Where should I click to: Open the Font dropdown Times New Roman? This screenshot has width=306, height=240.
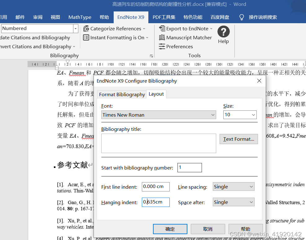click(x=159, y=115)
